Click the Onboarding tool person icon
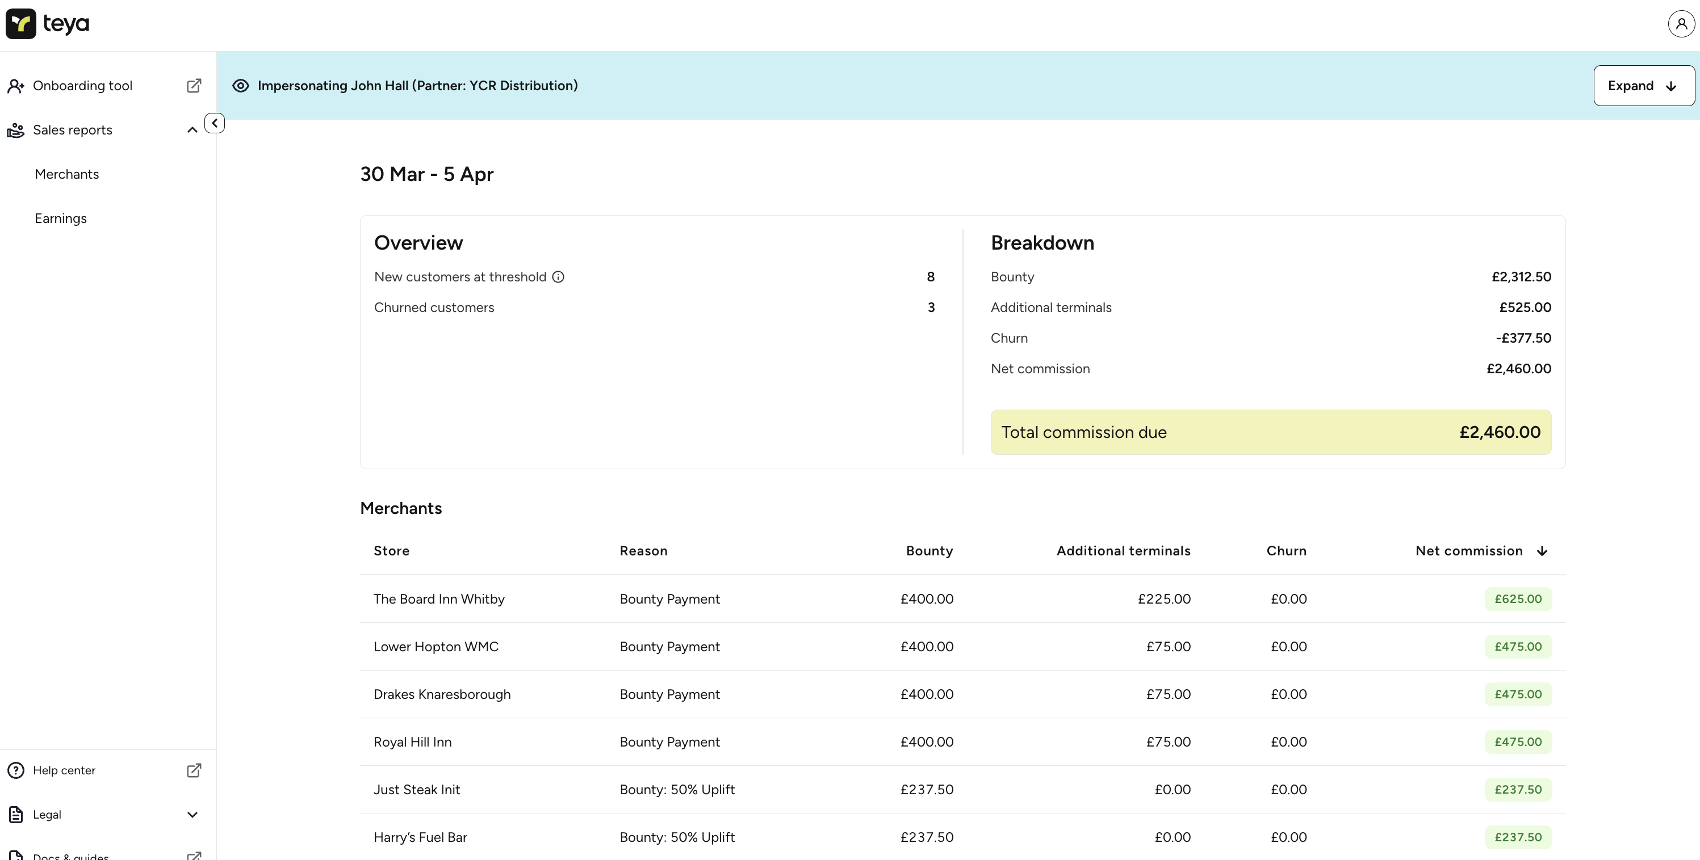The width and height of the screenshot is (1700, 860). tap(16, 86)
